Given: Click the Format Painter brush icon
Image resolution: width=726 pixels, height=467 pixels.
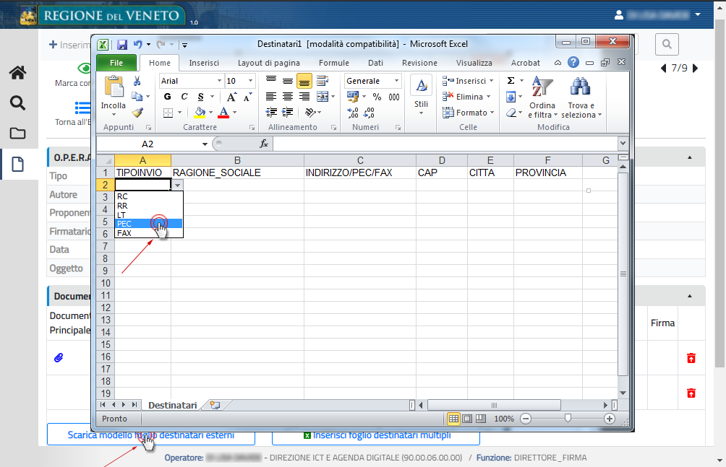Looking at the screenshot, I should (137, 113).
